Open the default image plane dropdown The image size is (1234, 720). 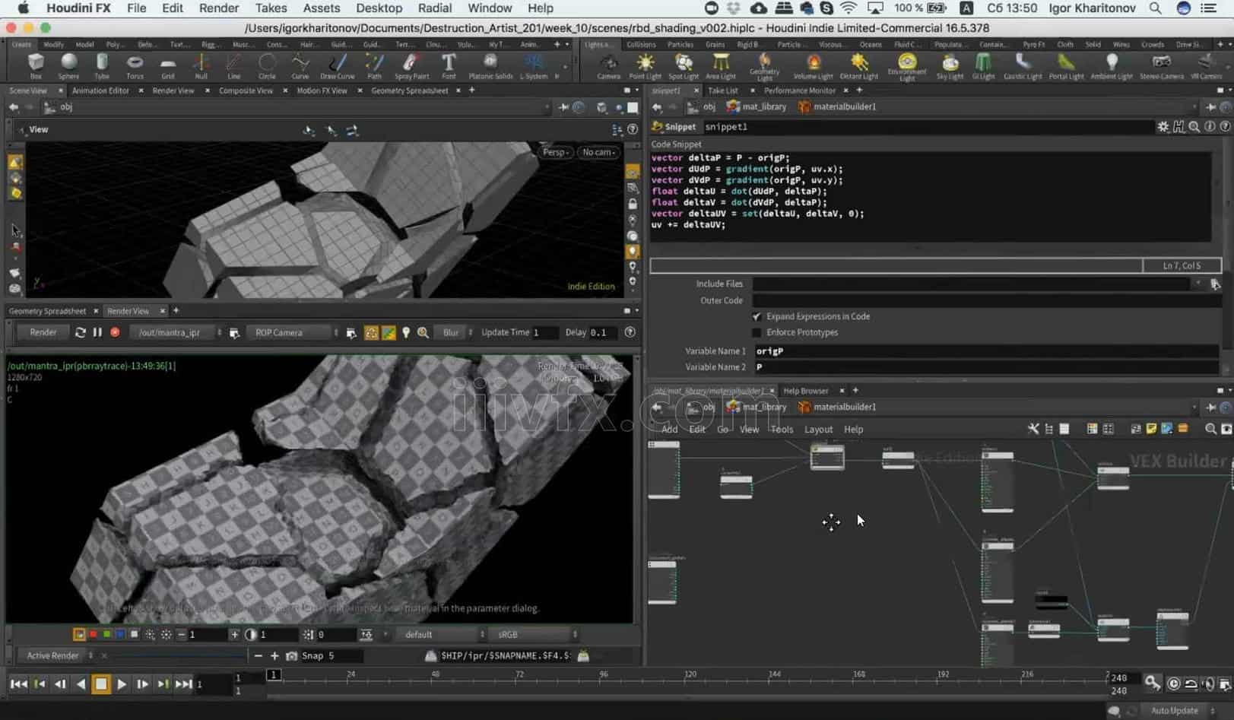(x=443, y=634)
